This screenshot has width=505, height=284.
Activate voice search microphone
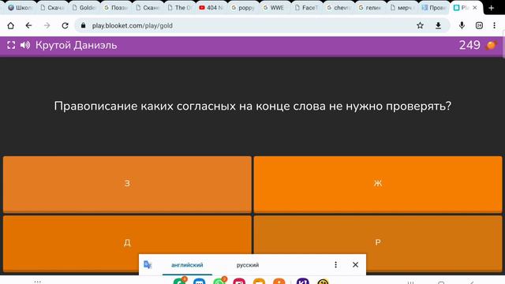462,25
